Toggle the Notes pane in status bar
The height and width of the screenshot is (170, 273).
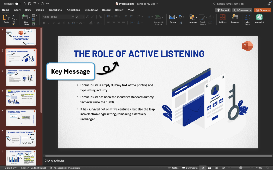point(173,168)
